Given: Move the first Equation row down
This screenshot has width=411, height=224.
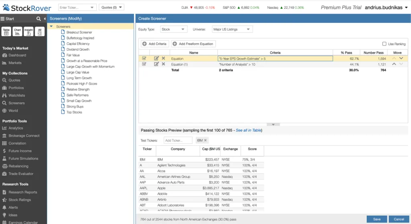Looking at the screenshot, I should point(401,59).
